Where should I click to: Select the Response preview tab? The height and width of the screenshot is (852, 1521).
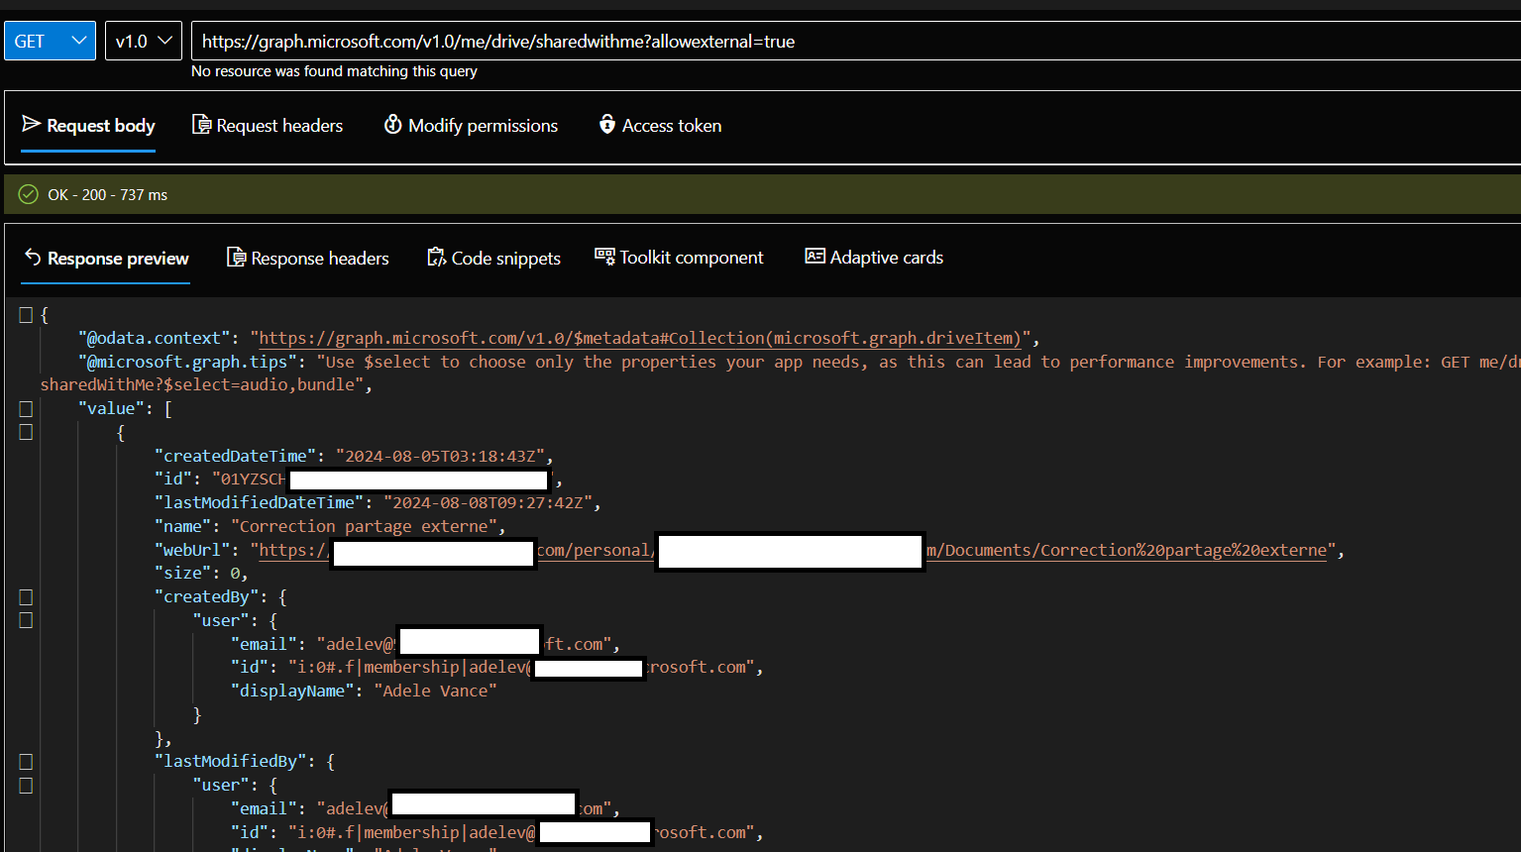tap(106, 259)
